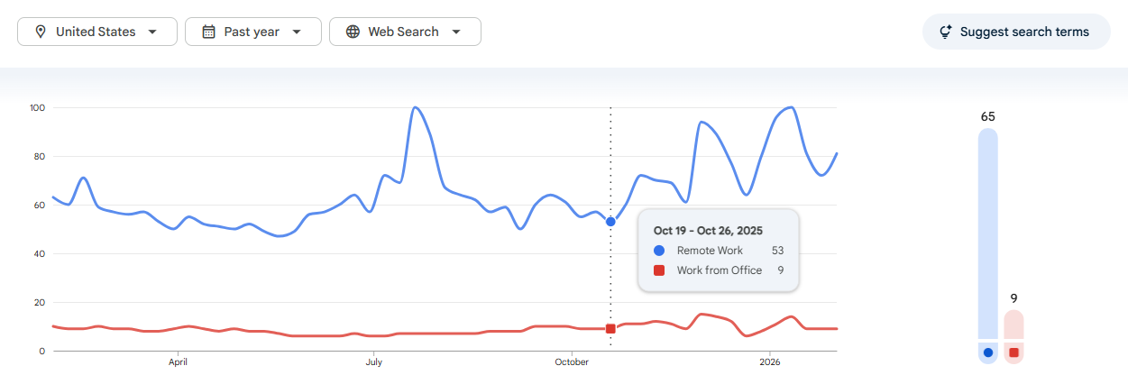Viewport: 1128px width, 375px height.
Task: Click the calendar icon
Action: pos(208,32)
